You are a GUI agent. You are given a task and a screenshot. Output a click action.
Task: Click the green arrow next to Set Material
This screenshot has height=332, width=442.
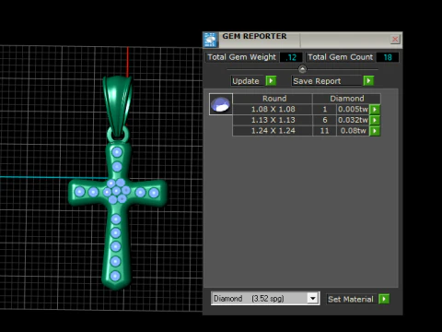tap(384, 299)
